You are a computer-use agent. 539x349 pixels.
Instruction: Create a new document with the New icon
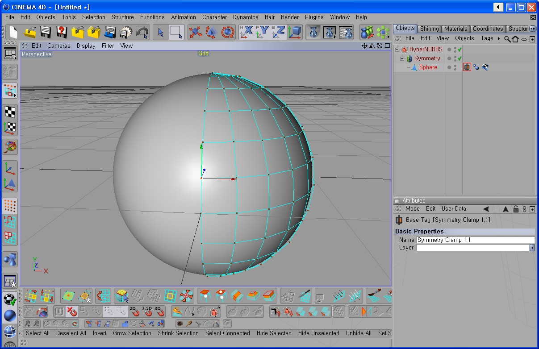[13, 32]
